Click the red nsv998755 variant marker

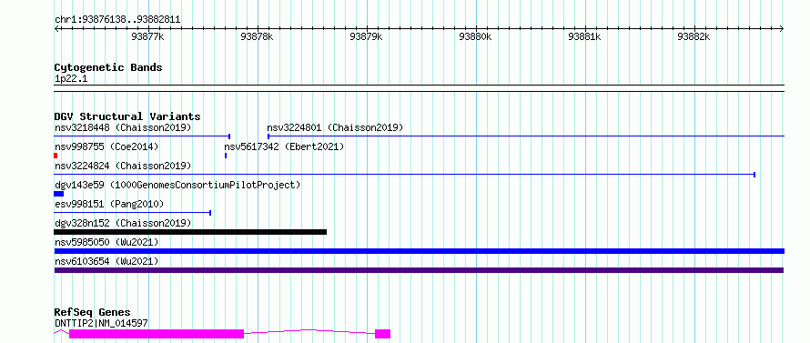click(56, 156)
